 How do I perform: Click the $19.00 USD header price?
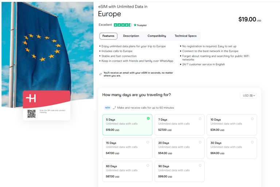coord(250,19)
